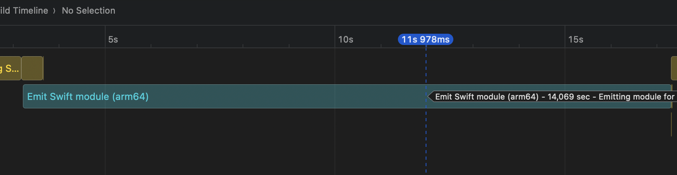Click the dashed blue playhead line
Image resolution: width=677 pixels, height=175 pixels.
pos(426,136)
